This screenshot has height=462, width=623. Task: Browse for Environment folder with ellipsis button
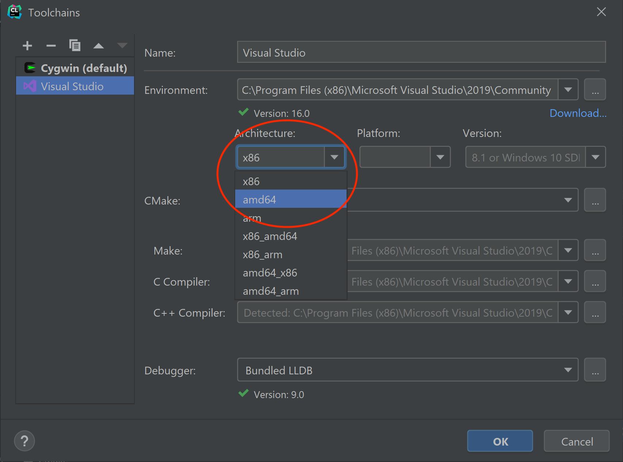coord(595,90)
